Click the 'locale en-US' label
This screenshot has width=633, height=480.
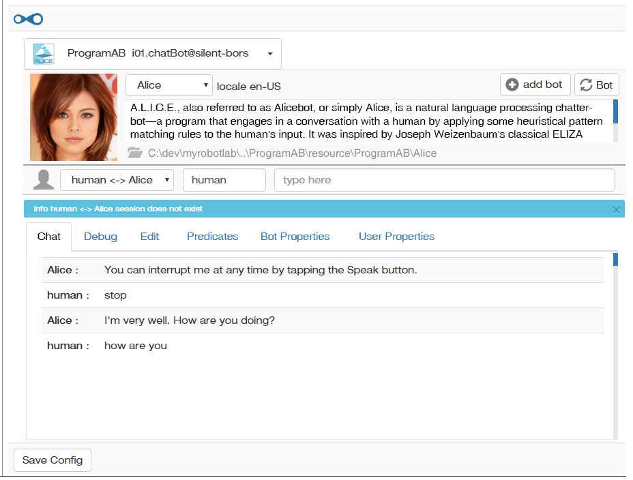249,87
